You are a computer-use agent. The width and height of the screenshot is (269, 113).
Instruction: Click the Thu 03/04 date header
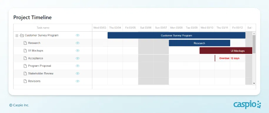click(x=115, y=28)
